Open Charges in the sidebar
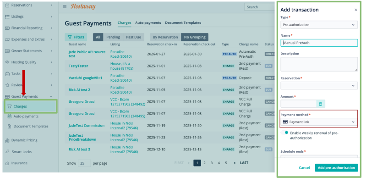This screenshot has width=366, height=183. pos(31,106)
